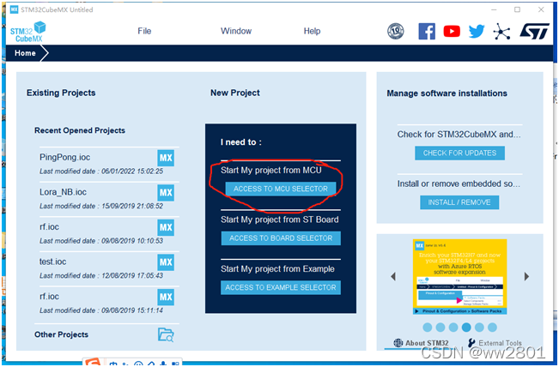The height and width of the screenshot is (367, 559).
Task: Click ACCESS TO BOARD SELECTOR button
Action: tap(281, 238)
